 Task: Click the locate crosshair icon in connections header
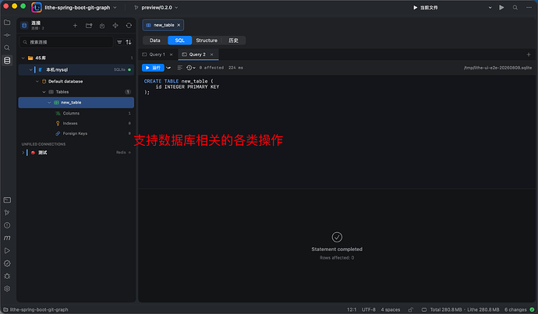pyautogui.click(x=115, y=26)
